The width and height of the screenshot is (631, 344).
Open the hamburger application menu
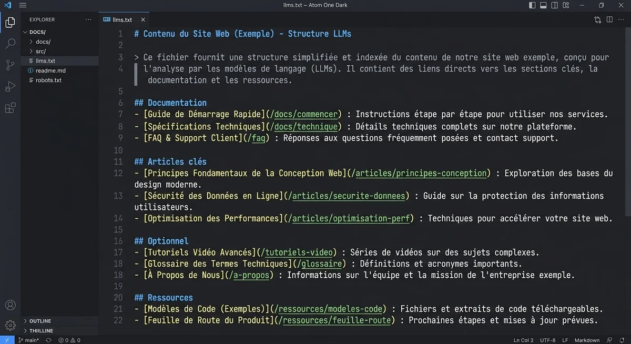(x=23, y=5)
